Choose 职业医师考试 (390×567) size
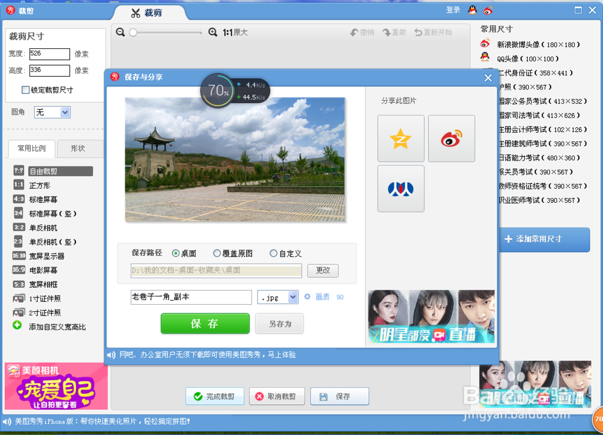 click(x=540, y=200)
